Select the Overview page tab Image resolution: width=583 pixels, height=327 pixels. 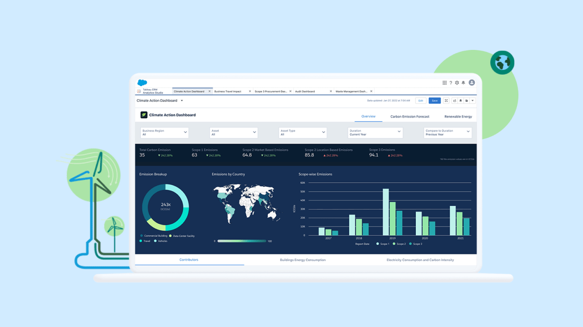[x=368, y=116]
